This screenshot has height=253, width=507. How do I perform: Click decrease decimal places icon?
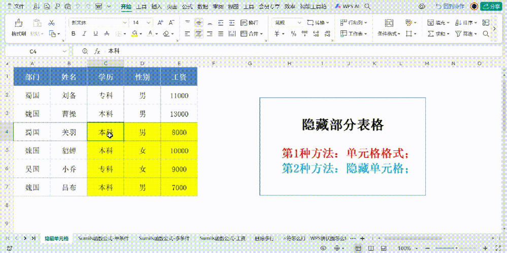point(327,33)
